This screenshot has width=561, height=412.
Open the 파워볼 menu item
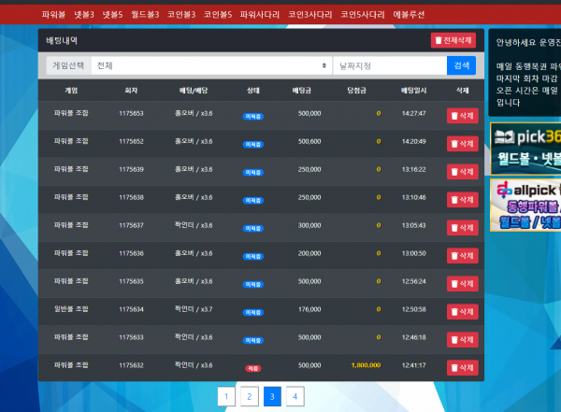click(53, 15)
